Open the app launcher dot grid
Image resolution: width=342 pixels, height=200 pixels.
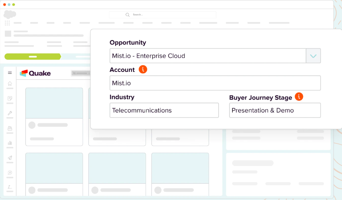click(x=7, y=23)
